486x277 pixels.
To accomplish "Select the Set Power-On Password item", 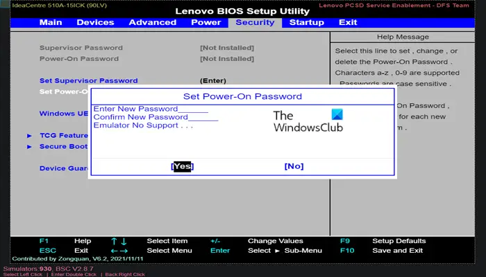I will point(64,91).
